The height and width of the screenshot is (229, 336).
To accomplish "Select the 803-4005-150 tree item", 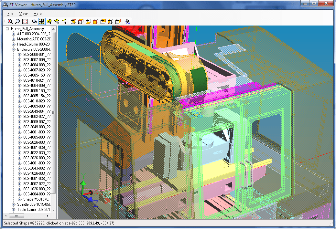I will pyautogui.click(x=37, y=91).
